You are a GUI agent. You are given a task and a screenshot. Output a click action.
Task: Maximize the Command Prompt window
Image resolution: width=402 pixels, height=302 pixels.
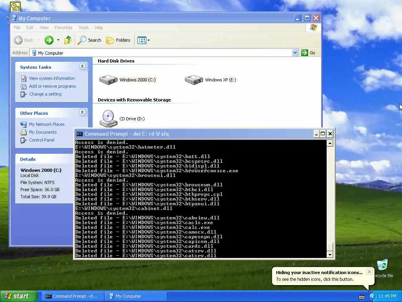323,134
